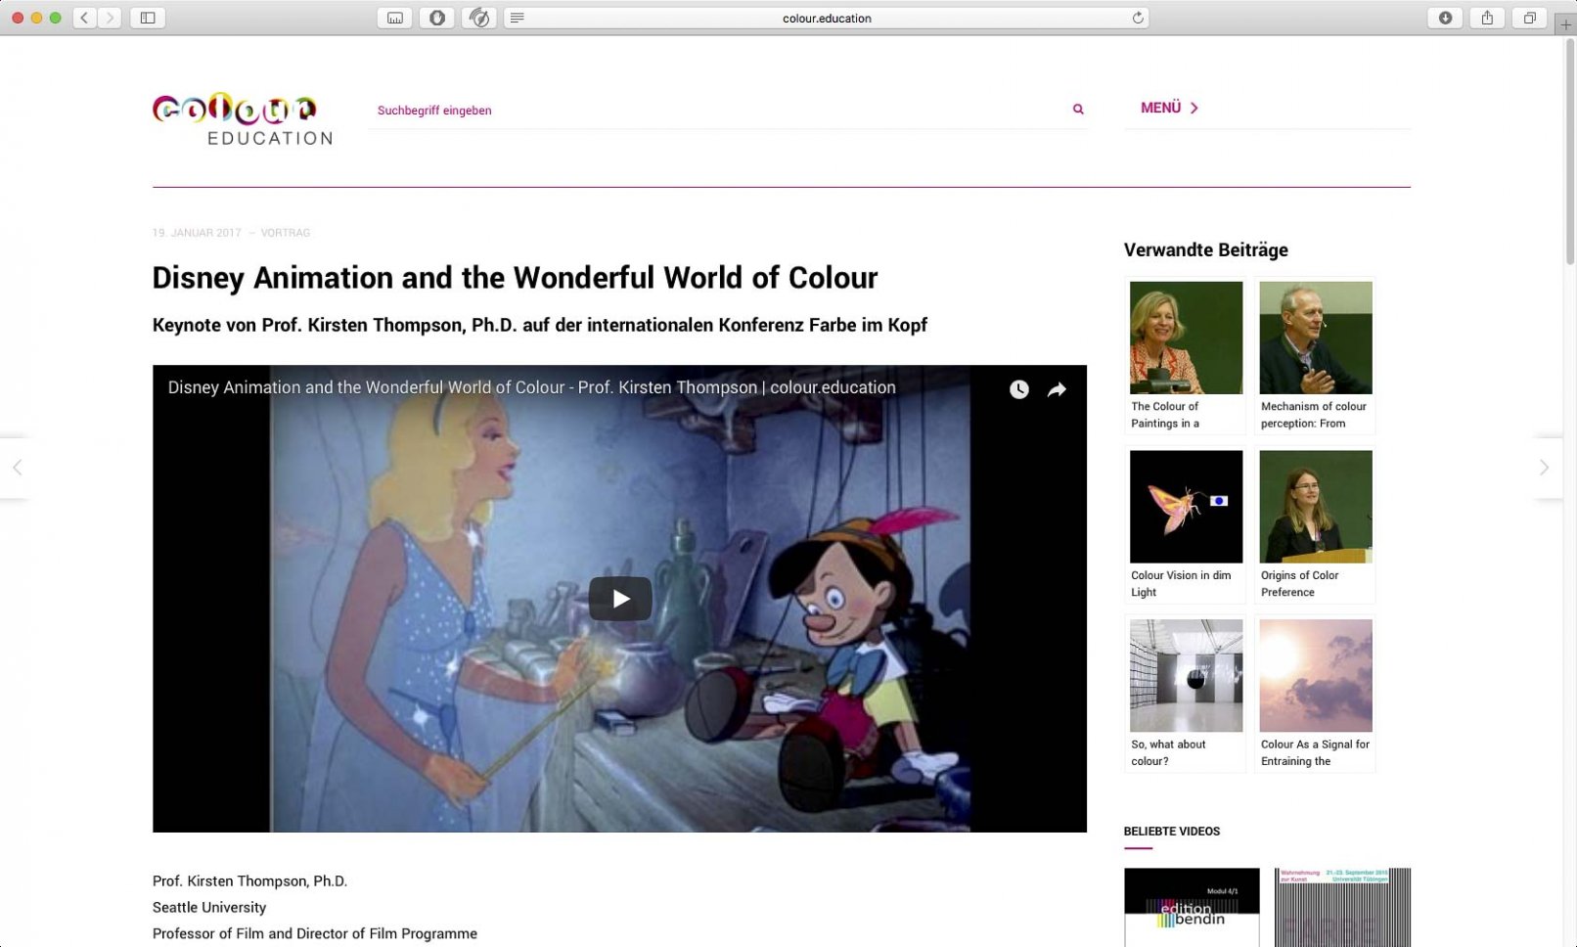Click the Safari share icon

pos(1487,18)
